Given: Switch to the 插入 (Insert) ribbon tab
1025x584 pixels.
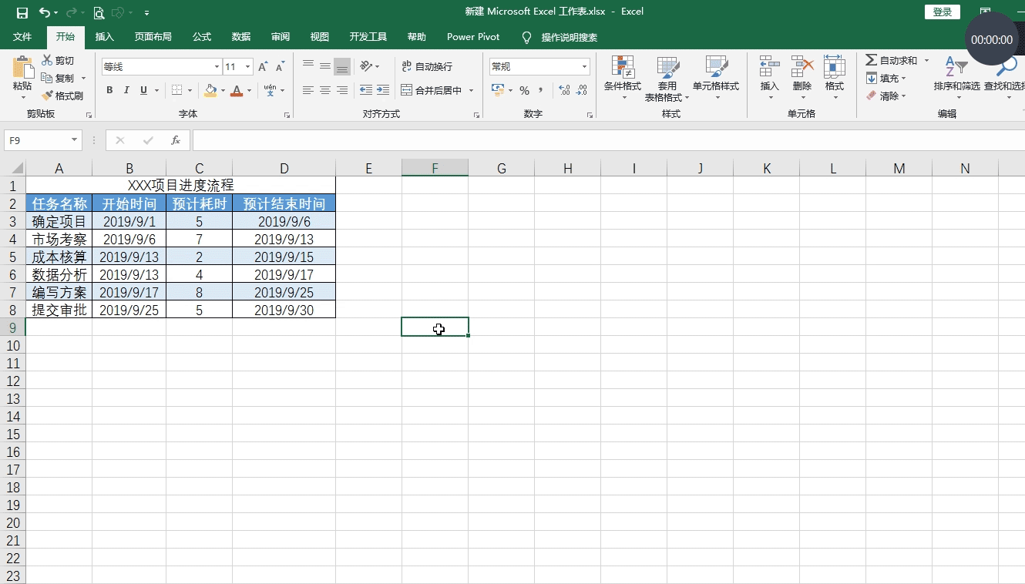Looking at the screenshot, I should point(104,37).
